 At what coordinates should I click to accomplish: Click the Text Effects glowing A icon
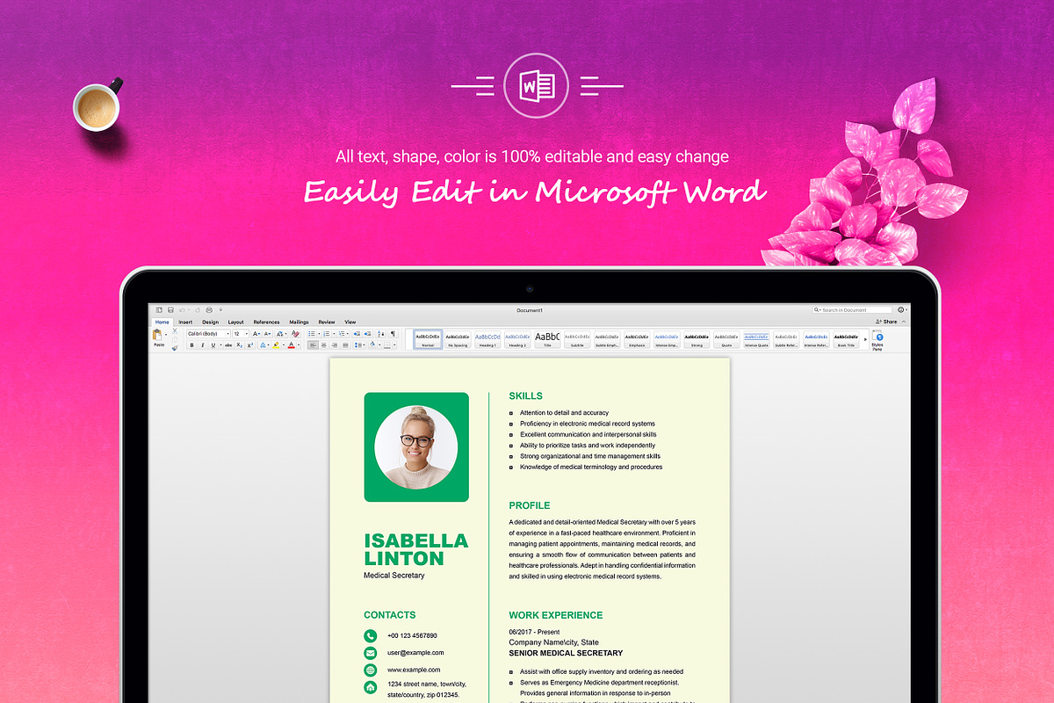click(x=263, y=345)
